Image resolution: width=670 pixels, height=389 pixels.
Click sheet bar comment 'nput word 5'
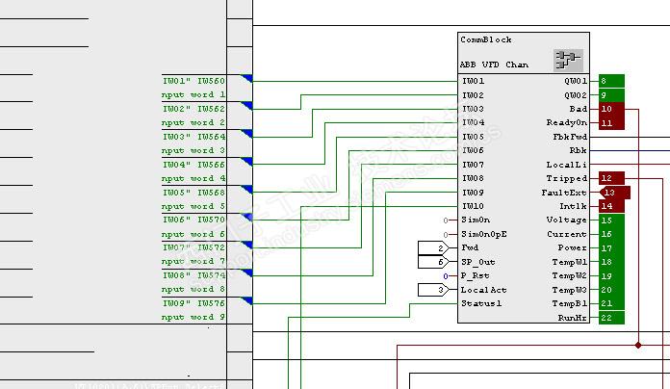tap(193, 206)
